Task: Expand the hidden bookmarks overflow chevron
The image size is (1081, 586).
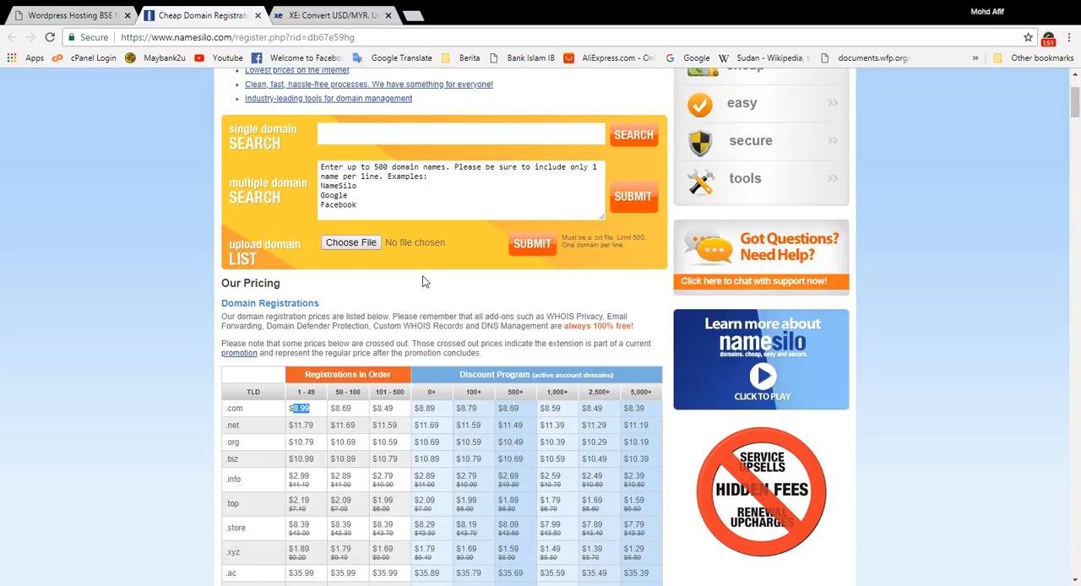Action: pyautogui.click(x=975, y=58)
